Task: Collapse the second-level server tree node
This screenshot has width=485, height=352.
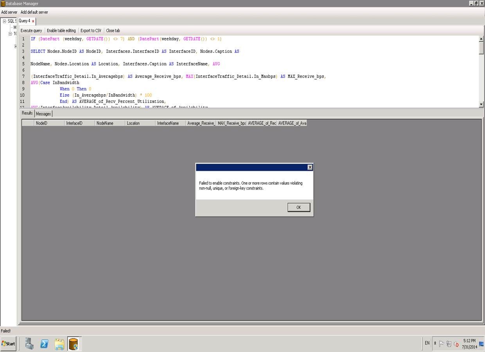Action: coord(11,34)
